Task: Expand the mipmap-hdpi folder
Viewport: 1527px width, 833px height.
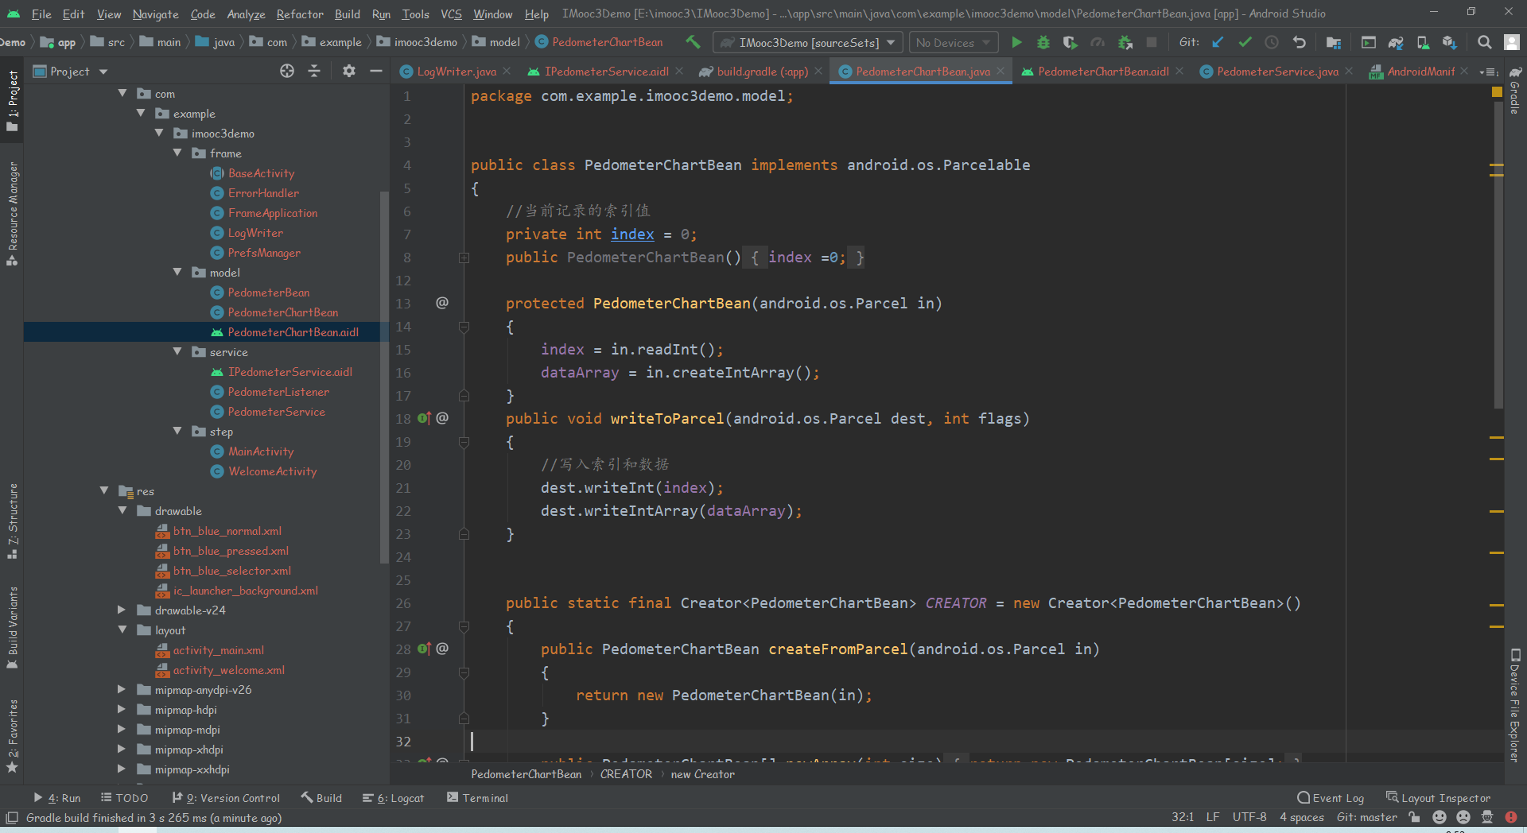Action: (122, 709)
